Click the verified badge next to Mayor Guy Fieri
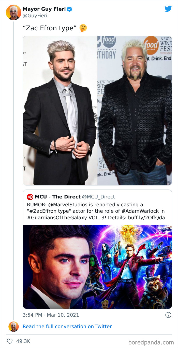Image resolution: width=178 pixels, height=348 pixels. (x=69, y=9)
